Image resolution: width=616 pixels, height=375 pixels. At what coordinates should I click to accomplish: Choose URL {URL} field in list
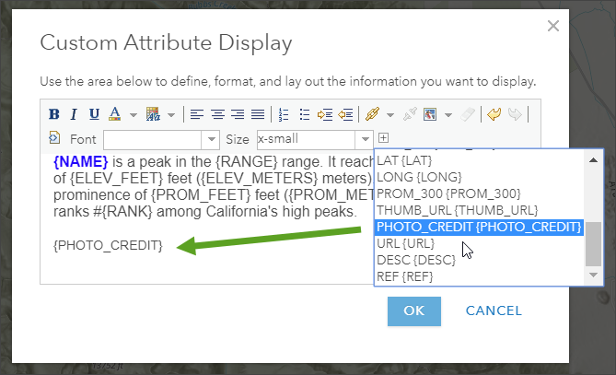pyautogui.click(x=405, y=243)
